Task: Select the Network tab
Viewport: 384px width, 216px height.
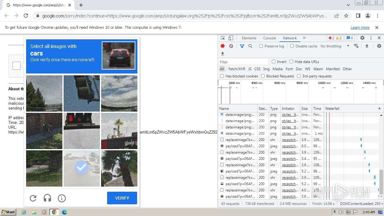Action: click(290, 38)
